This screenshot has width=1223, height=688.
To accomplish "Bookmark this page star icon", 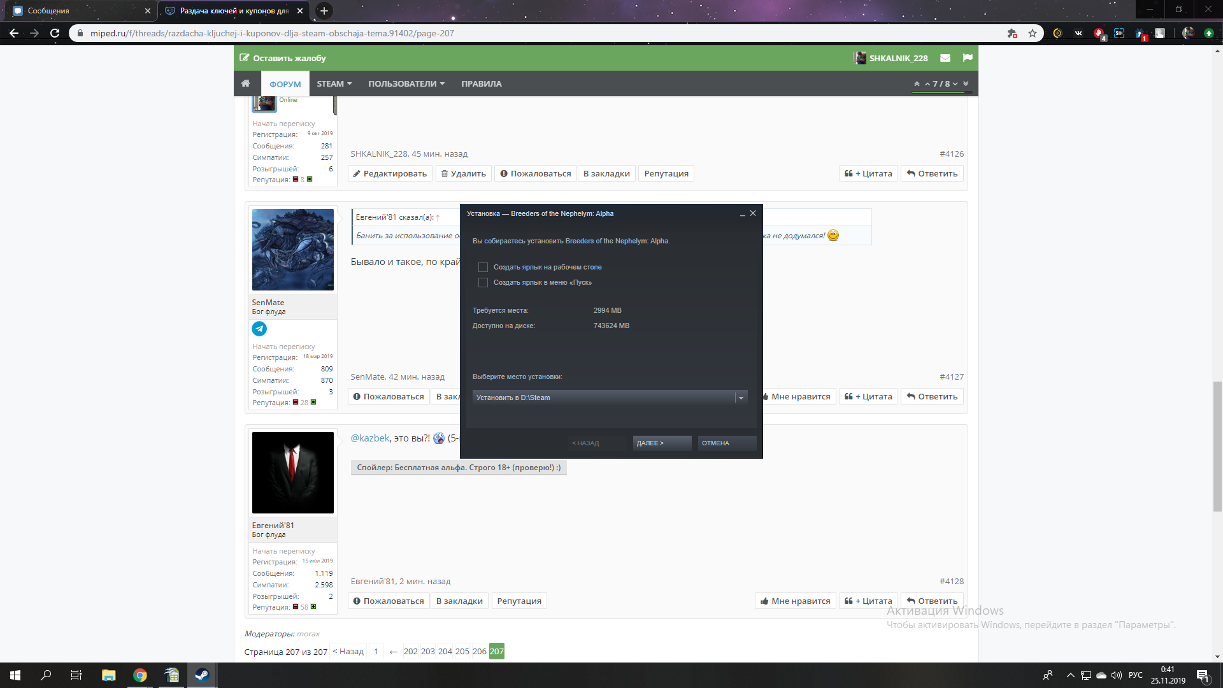I will pyautogui.click(x=1033, y=33).
